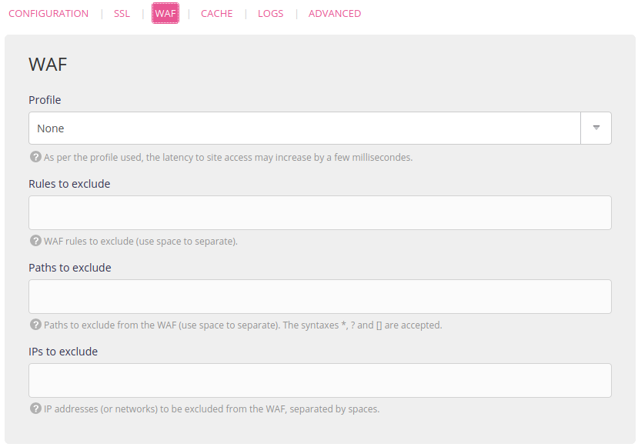This screenshot has width=638, height=447.
Task: Click inside the Paths to exclude field
Action: [x=319, y=296]
